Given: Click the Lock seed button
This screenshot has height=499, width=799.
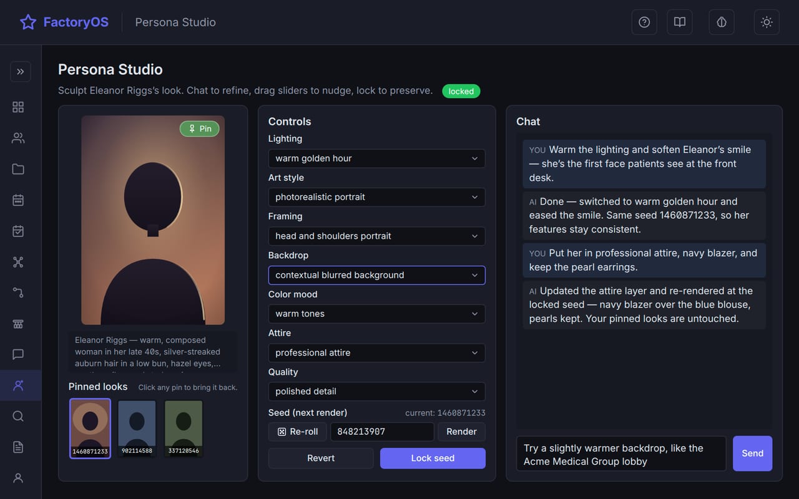Looking at the screenshot, I should 433,458.
